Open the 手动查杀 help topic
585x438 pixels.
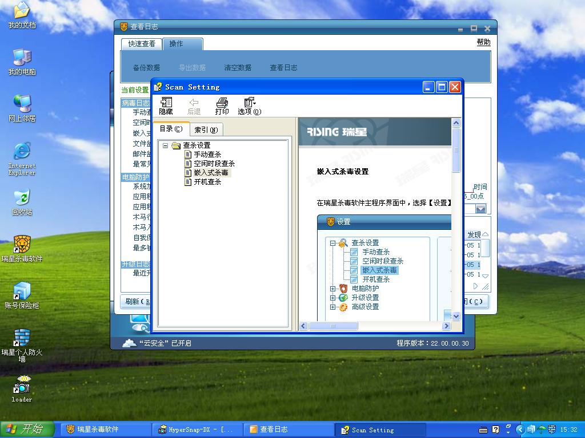coord(203,154)
